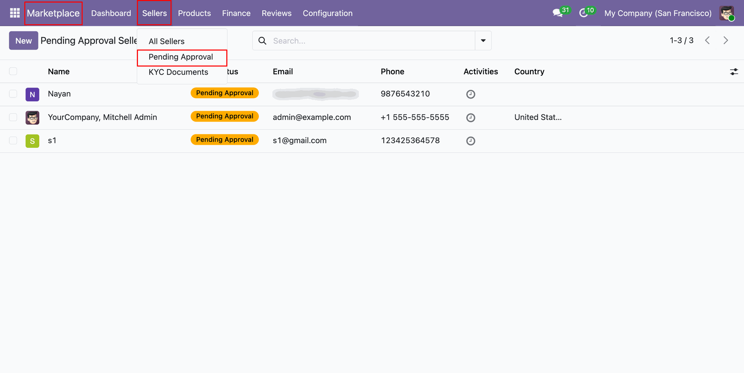Viewport: 744px width, 373px height.
Task: Choose Pending Approval from the Sellers dropdown
Action: (x=182, y=57)
